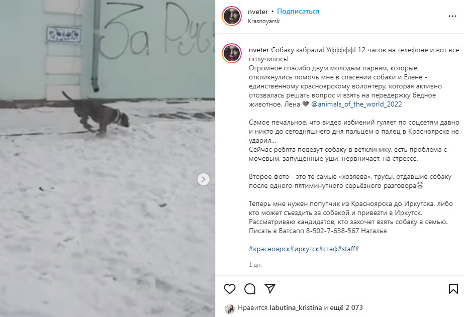Open the #иркутск hashtag
This screenshot has width=464, height=317.
pyautogui.click(x=305, y=249)
